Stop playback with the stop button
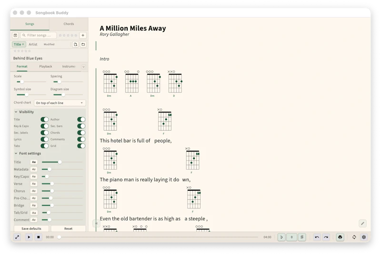Screen dimensions: 381x255 tap(39, 237)
